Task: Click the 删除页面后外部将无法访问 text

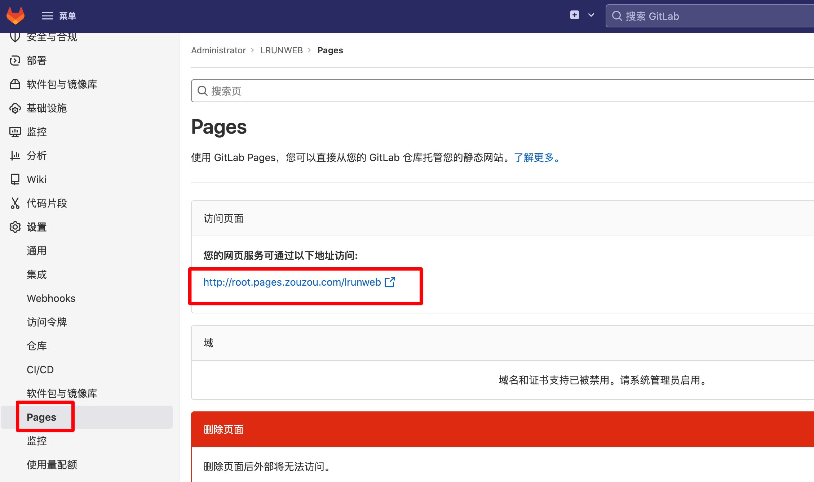Action: pyautogui.click(x=267, y=467)
